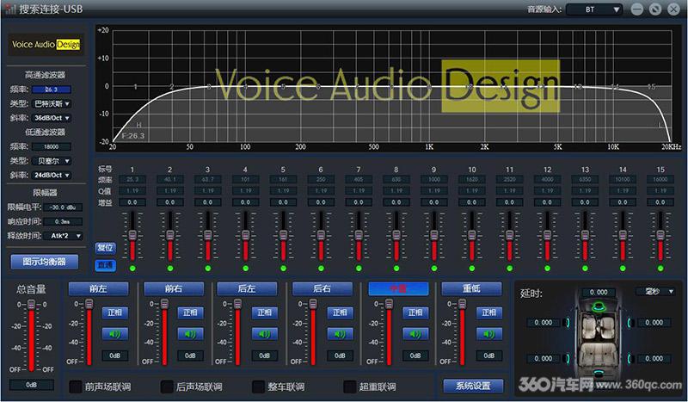This screenshot has height=402, width=688.
Task: Toggle 正相 phase button for 前右
Action: coord(190,312)
